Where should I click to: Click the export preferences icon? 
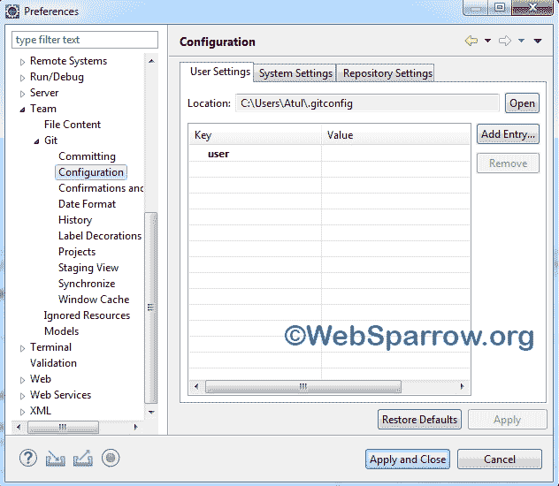pos(83,459)
